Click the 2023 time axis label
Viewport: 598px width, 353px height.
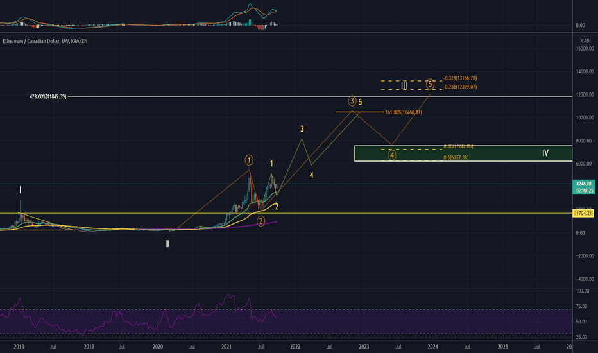tap(364, 347)
